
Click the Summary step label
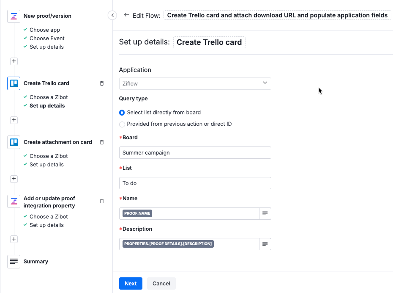coord(36,262)
